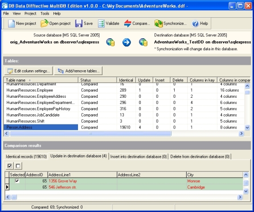Click the deselect-all empty box button
This screenshot has height=212, width=254.
(18, 166)
